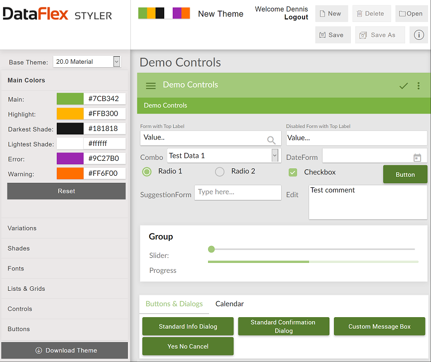
Task: Click the checkmark icon in green header
Action: pyautogui.click(x=404, y=86)
